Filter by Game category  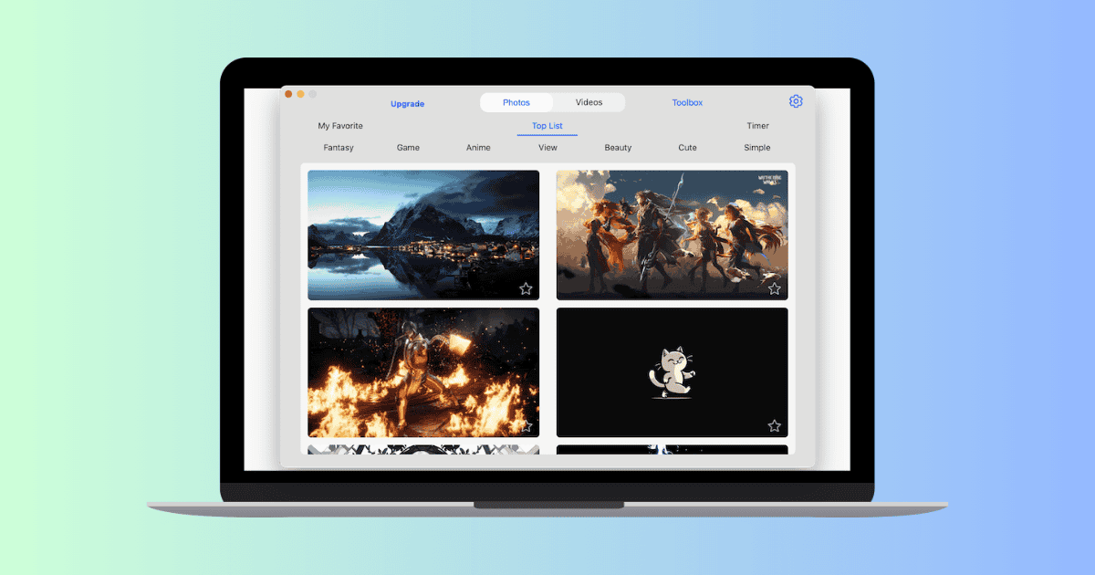click(408, 148)
